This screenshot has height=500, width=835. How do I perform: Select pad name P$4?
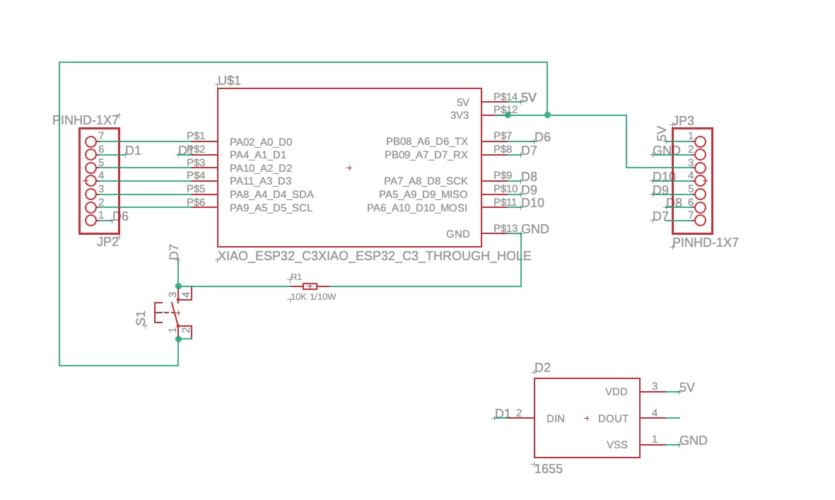(x=196, y=175)
